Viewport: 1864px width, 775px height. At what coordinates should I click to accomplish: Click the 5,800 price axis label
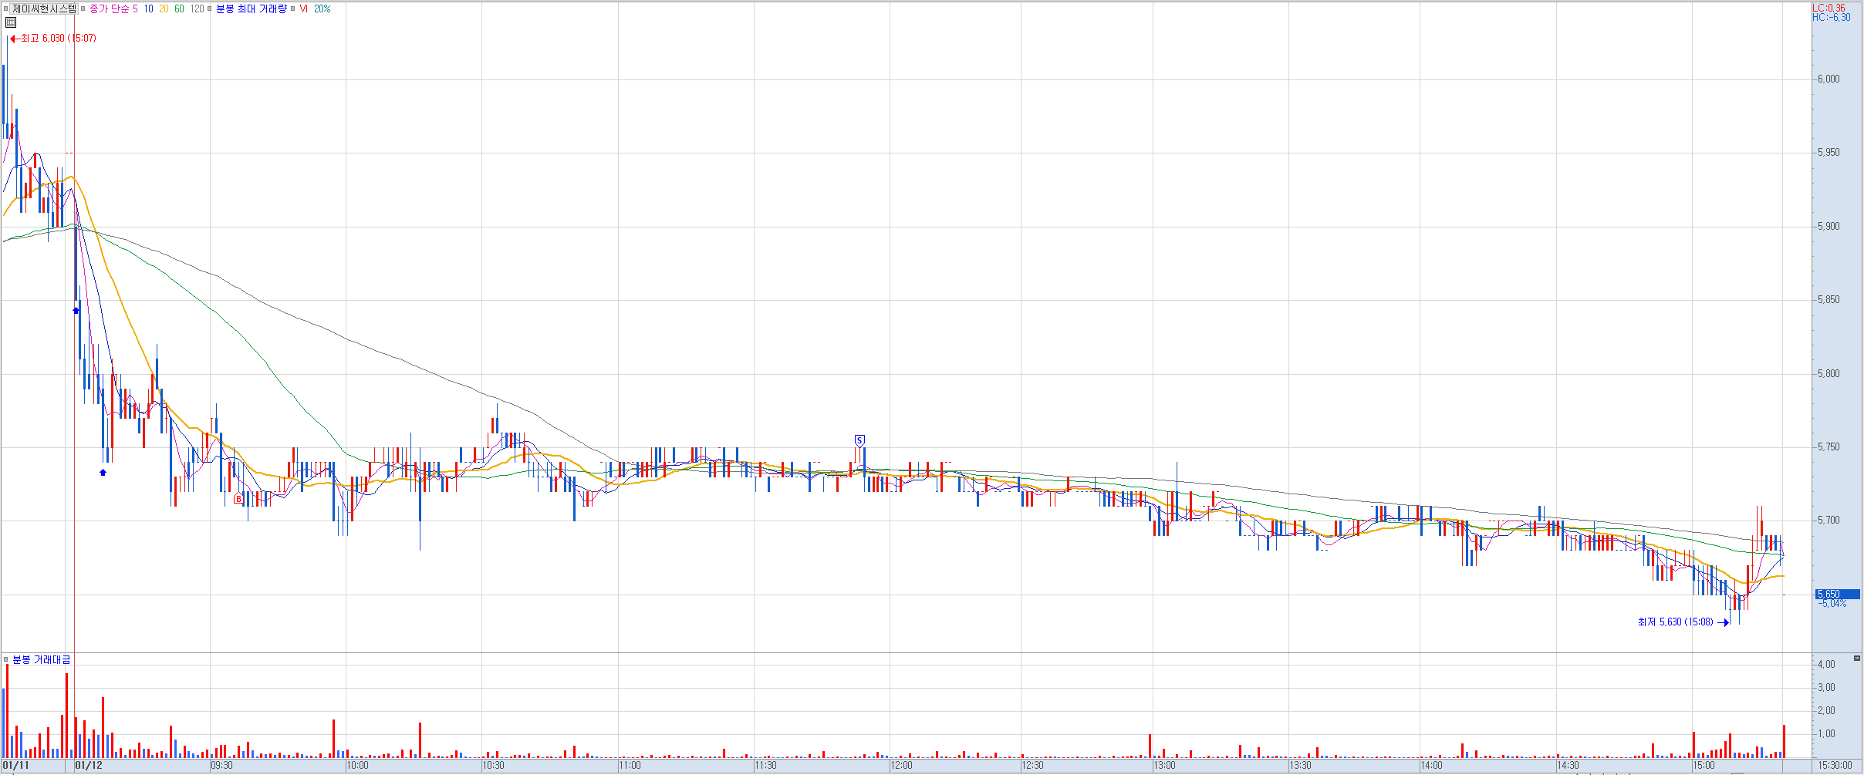[1829, 374]
